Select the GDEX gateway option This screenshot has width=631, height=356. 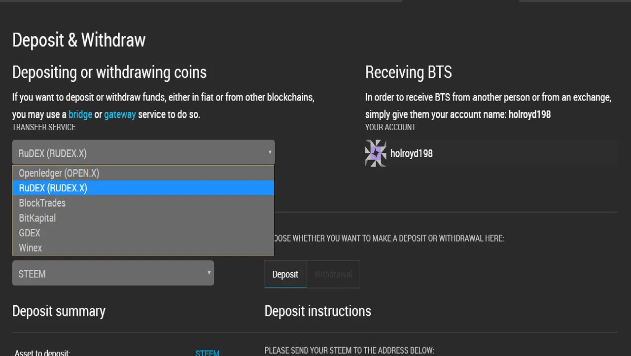pos(143,233)
